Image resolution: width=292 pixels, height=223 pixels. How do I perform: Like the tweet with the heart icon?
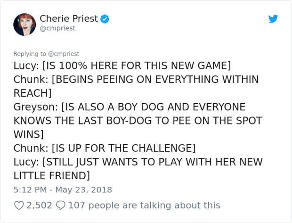point(19,206)
